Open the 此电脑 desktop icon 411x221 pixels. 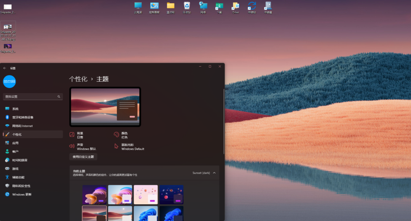tap(138, 8)
